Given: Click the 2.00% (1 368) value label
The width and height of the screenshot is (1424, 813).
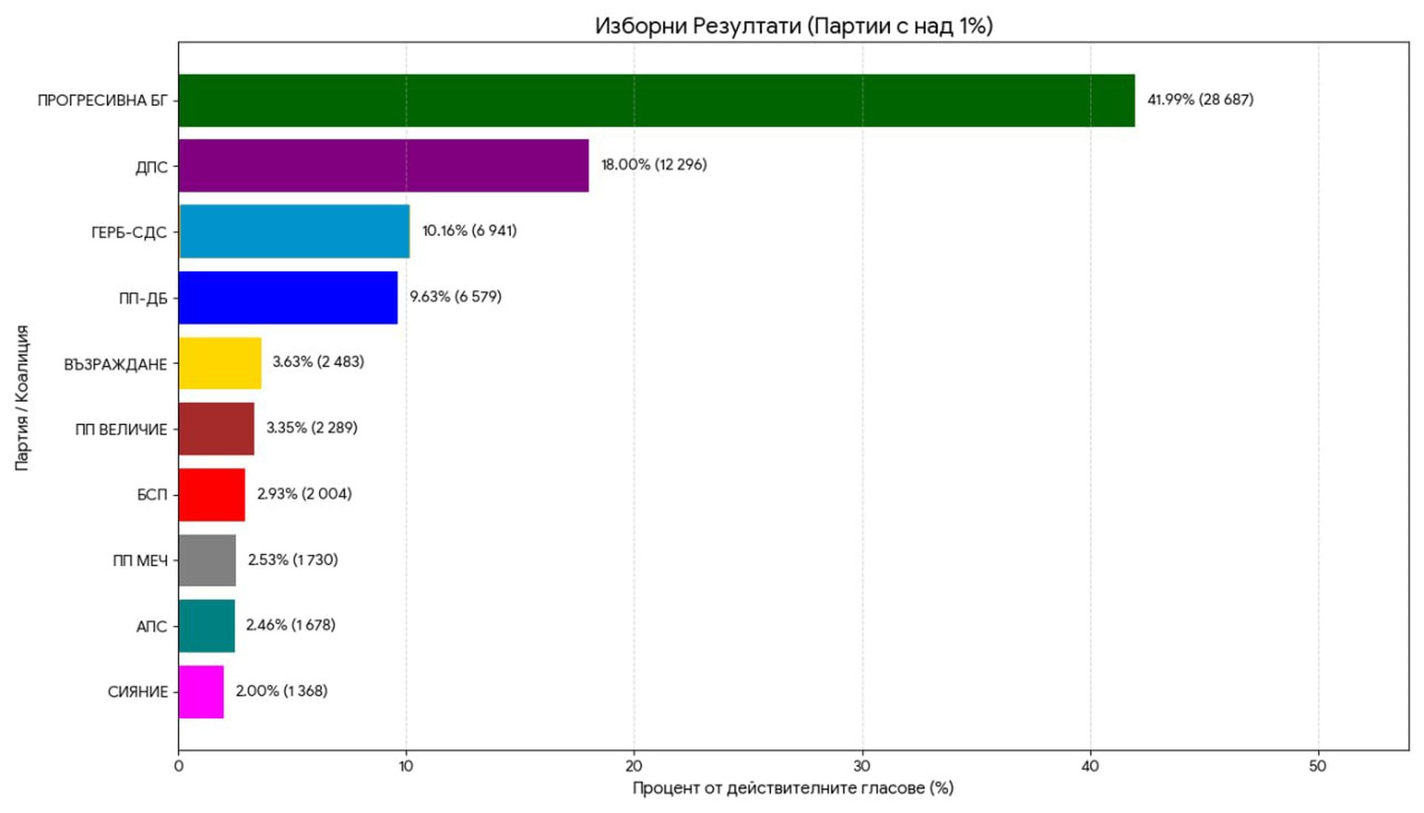Looking at the screenshot, I should 281,691.
